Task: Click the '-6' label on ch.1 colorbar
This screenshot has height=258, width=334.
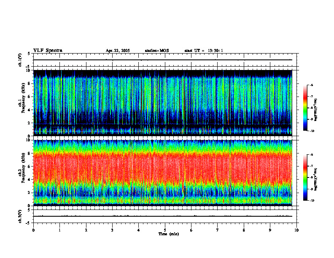Action: pyautogui.click(x=311, y=85)
